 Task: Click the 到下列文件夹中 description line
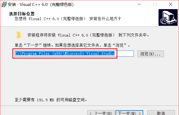point(134,35)
